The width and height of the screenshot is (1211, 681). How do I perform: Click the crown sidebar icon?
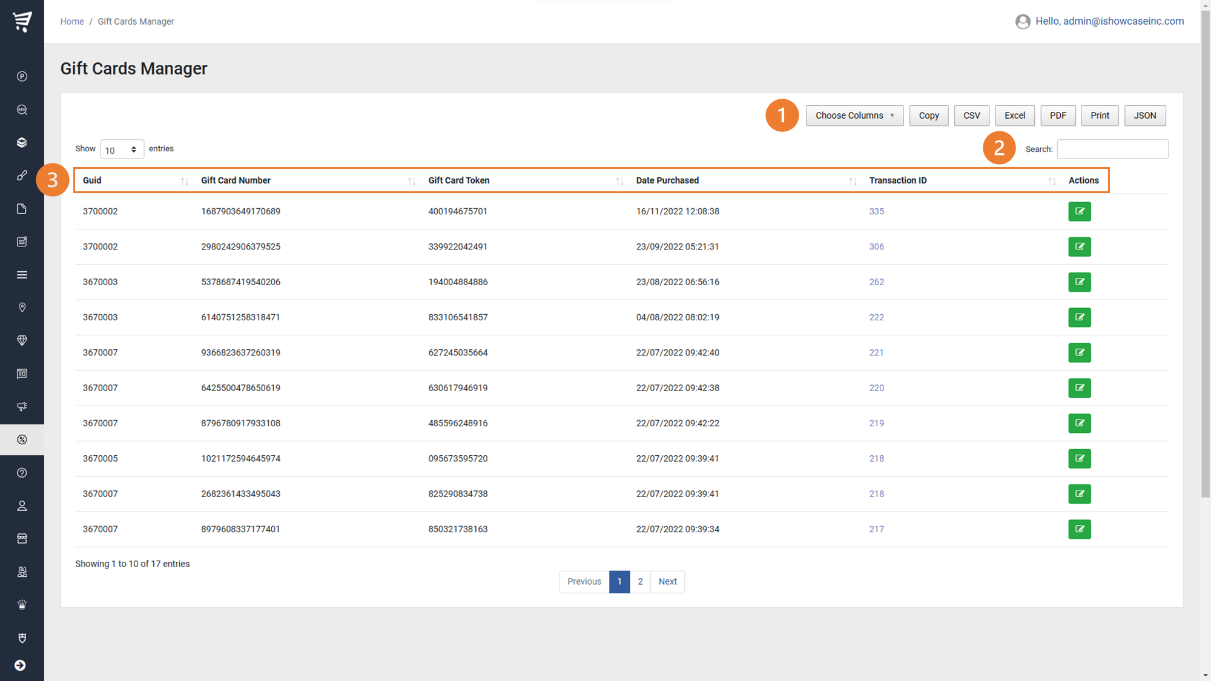point(22,605)
